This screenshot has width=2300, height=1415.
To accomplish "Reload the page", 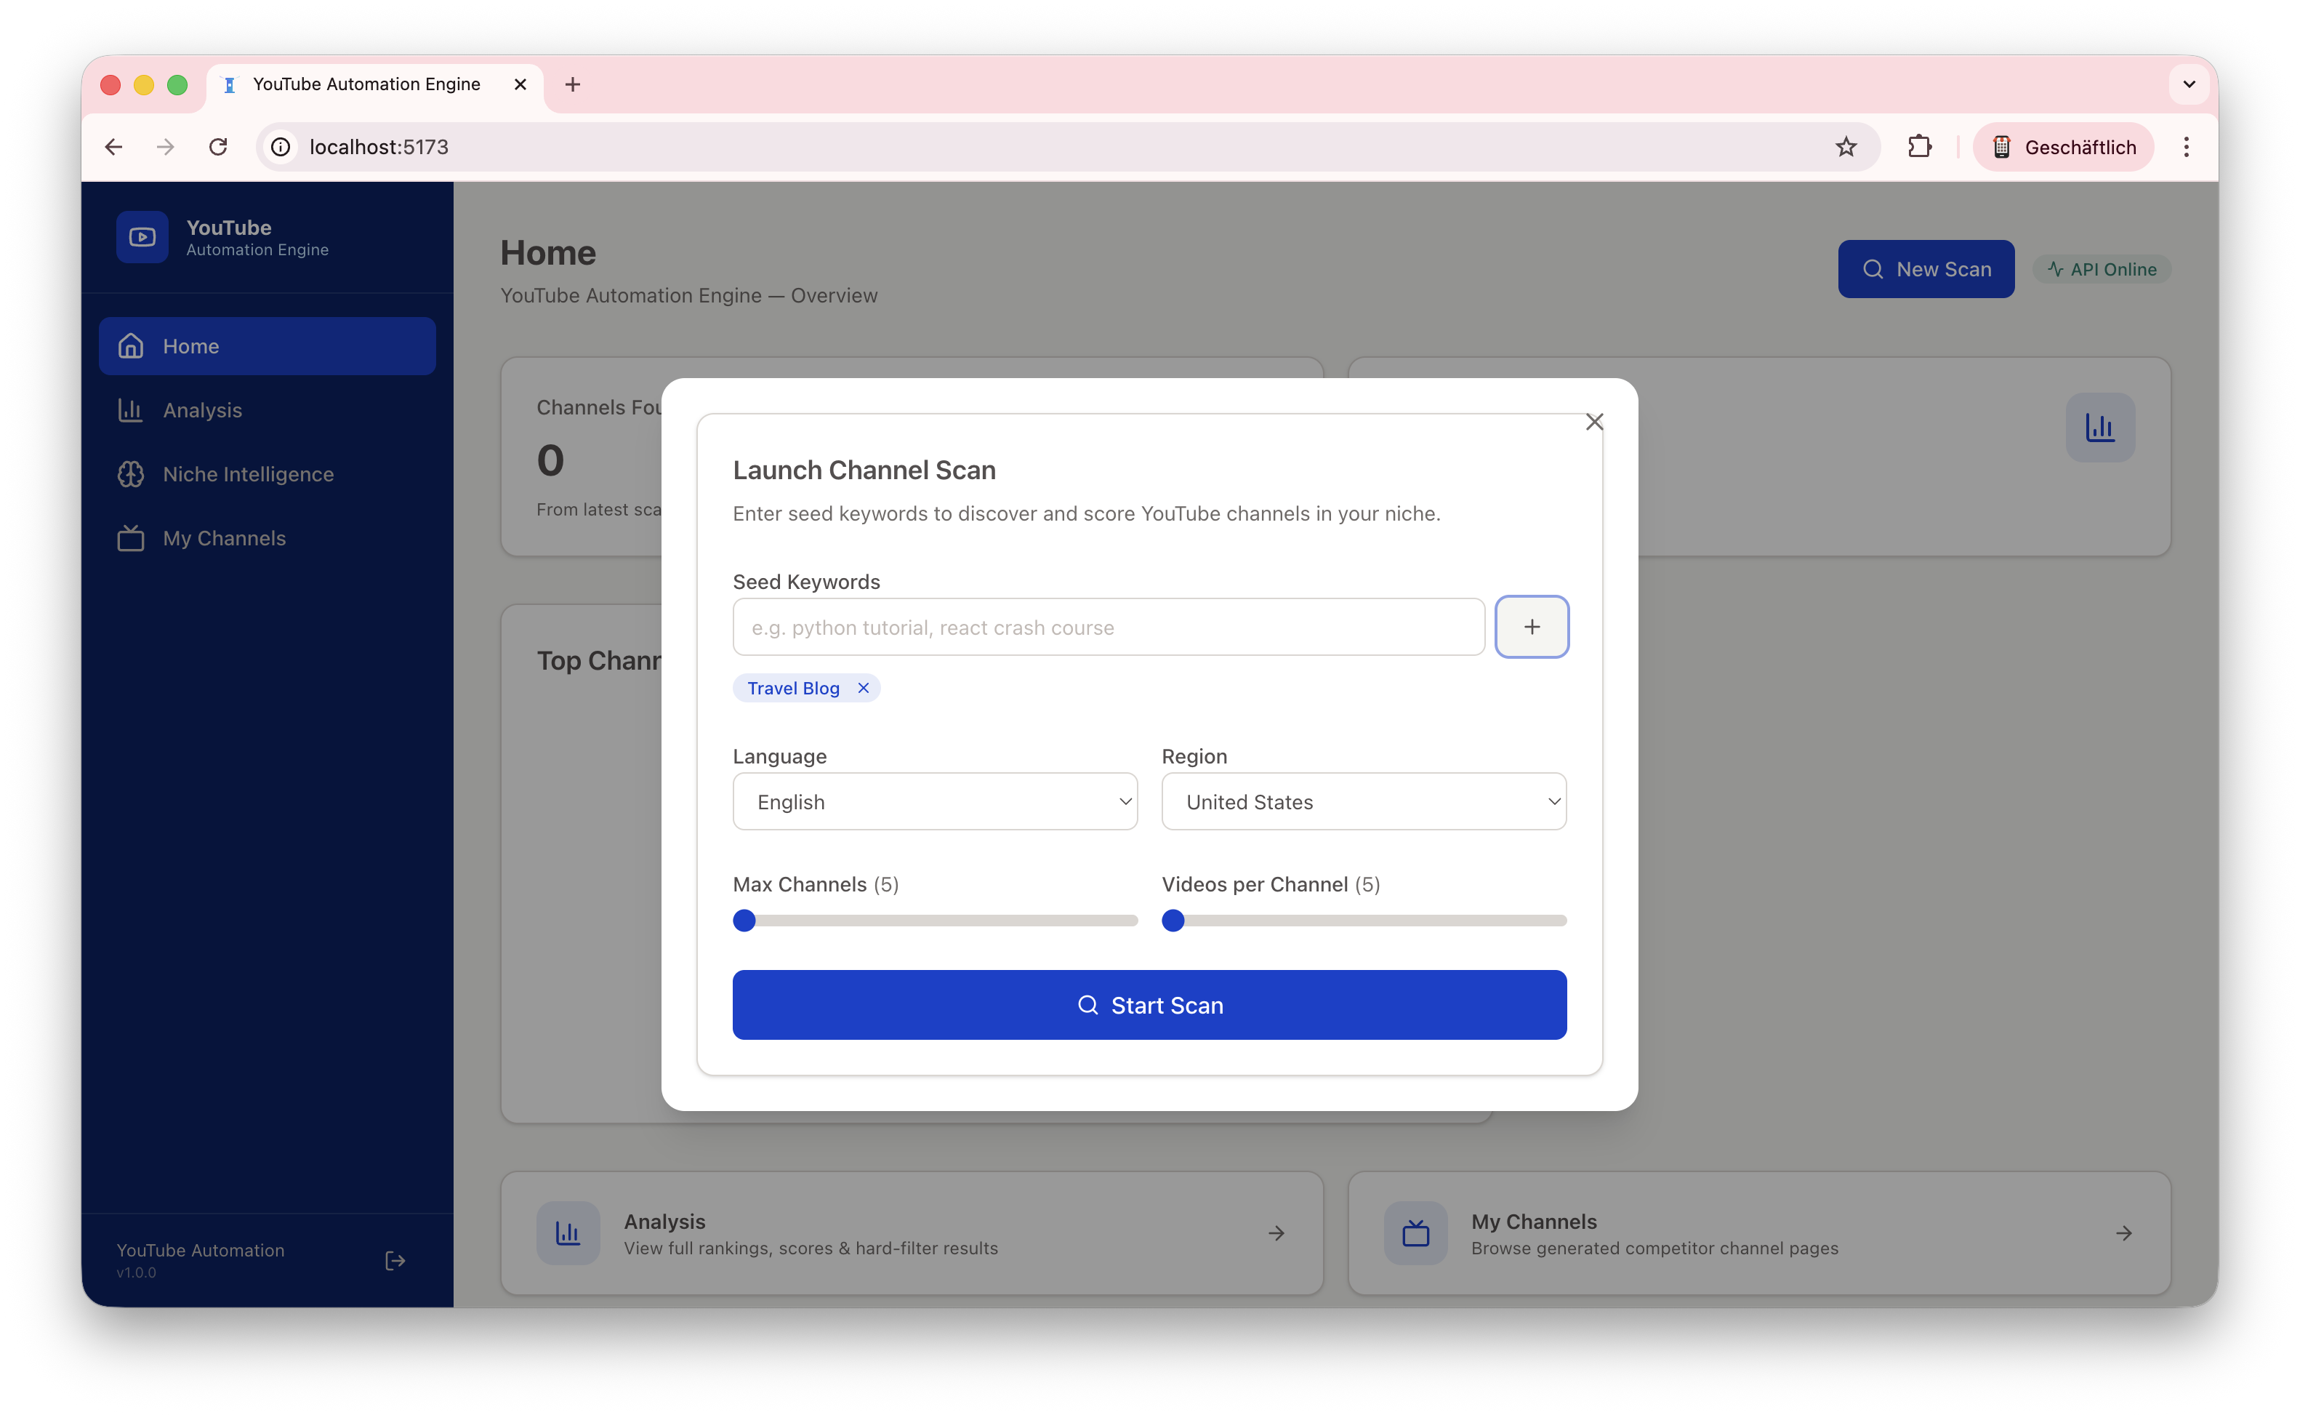I will pos(218,147).
